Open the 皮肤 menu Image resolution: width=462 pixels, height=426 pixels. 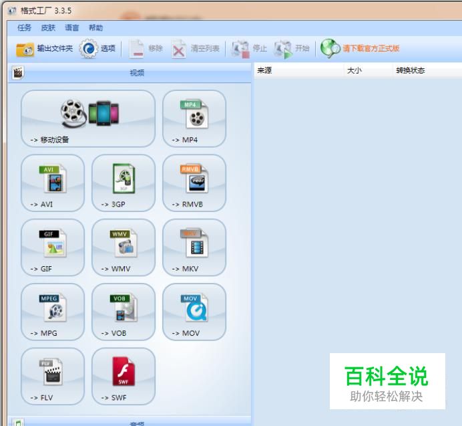[48, 27]
